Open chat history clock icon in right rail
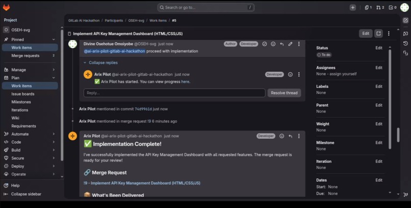 click(405, 43)
